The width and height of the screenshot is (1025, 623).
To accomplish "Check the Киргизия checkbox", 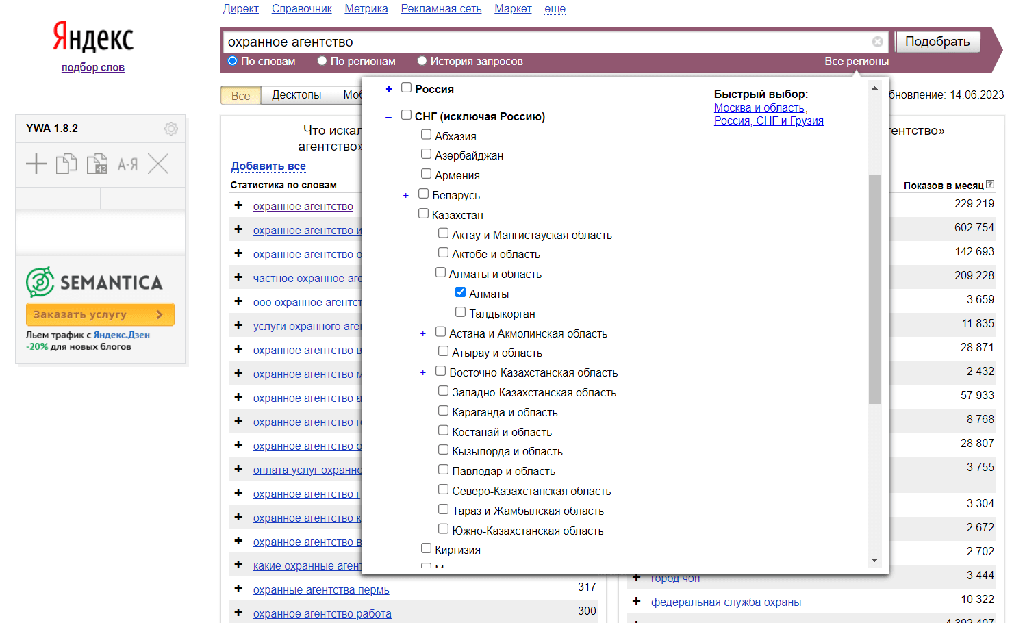I will 426,548.
